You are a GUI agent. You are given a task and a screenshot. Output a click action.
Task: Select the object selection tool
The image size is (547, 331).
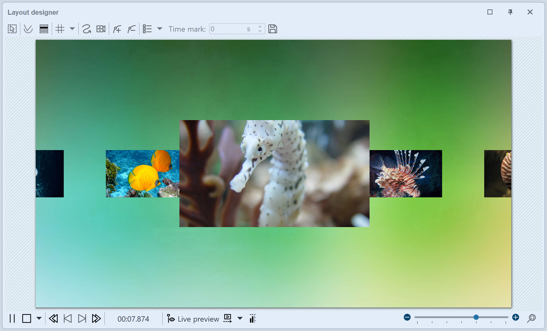12,29
